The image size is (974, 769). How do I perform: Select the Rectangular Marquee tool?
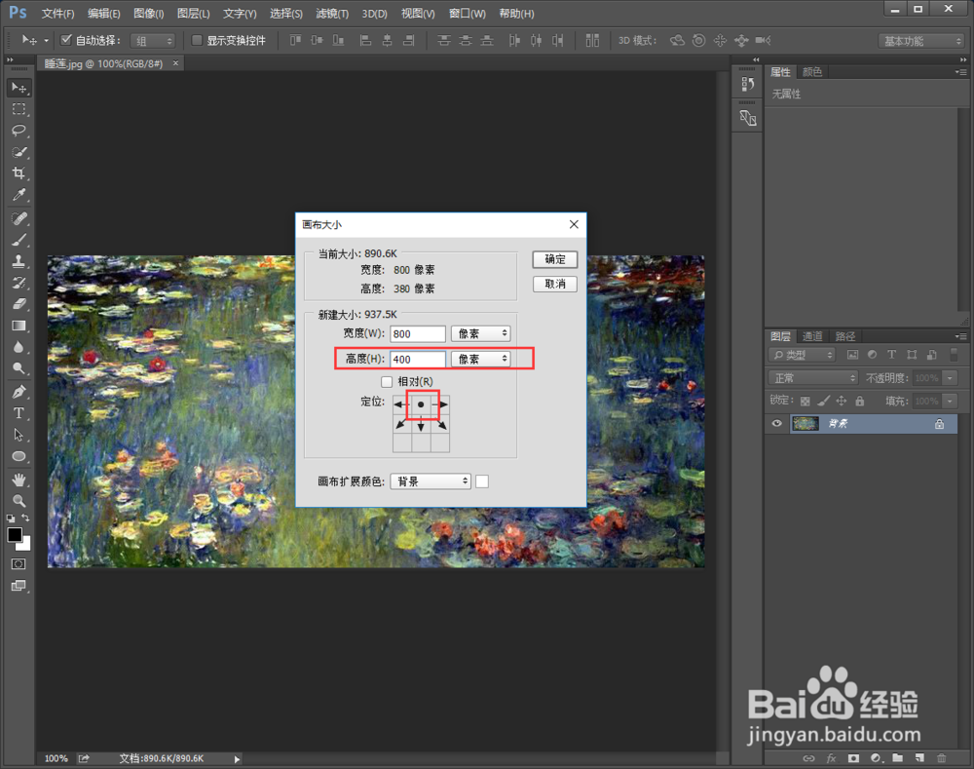(x=19, y=109)
